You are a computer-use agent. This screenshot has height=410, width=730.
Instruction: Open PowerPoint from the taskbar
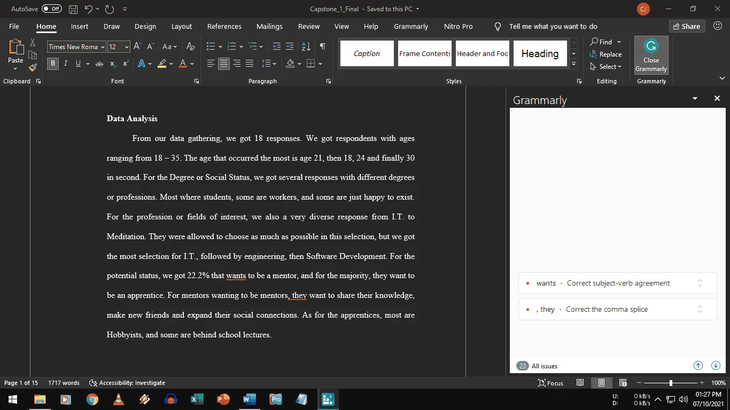tap(223, 399)
